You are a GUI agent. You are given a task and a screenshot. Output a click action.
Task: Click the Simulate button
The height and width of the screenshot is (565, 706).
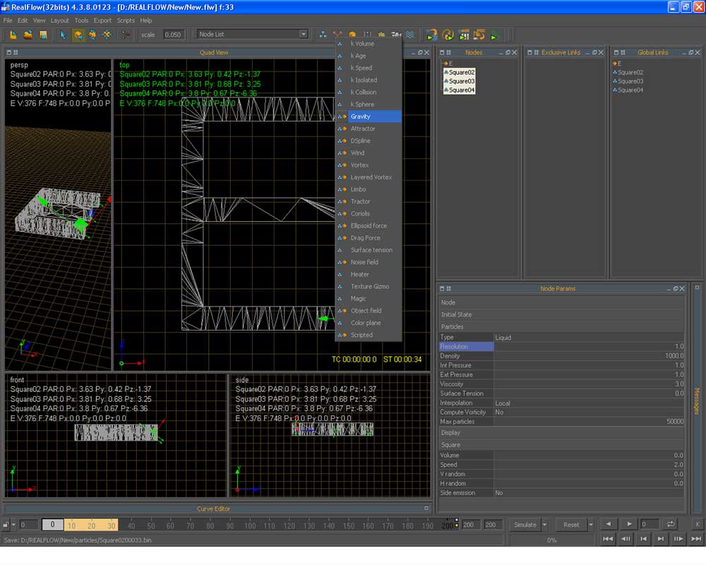(525, 525)
